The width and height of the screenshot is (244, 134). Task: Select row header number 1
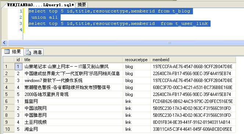(x=9, y=67)
